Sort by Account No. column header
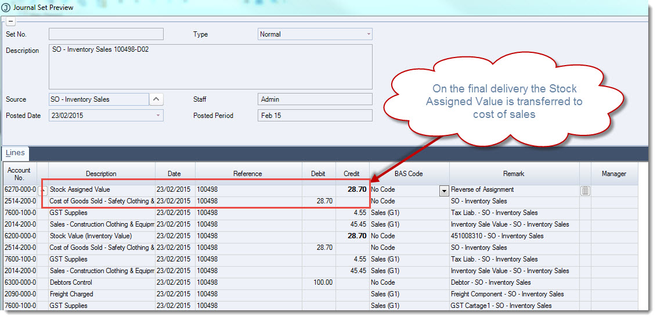This screenshot has height=319, width=657. click(19, 174)
